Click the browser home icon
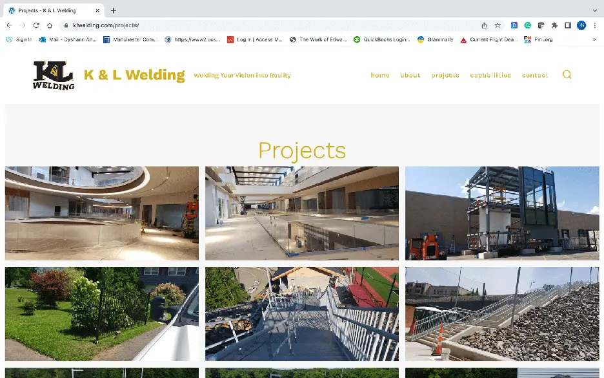Screen dimensions: 604x378 pyautogui.click(x=50, y=25)
